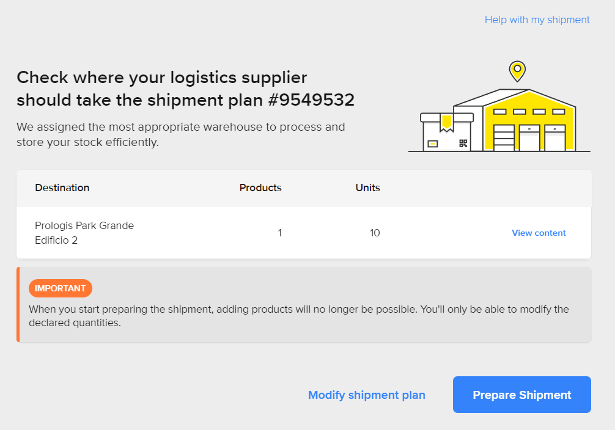Click the warehouse garage door on right
This screenshot has width=615, height=430.
(554, 139)
